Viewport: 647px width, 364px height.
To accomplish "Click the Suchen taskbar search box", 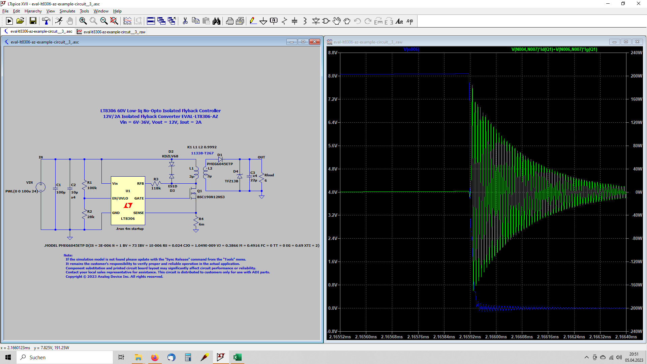I will (65, 357).
